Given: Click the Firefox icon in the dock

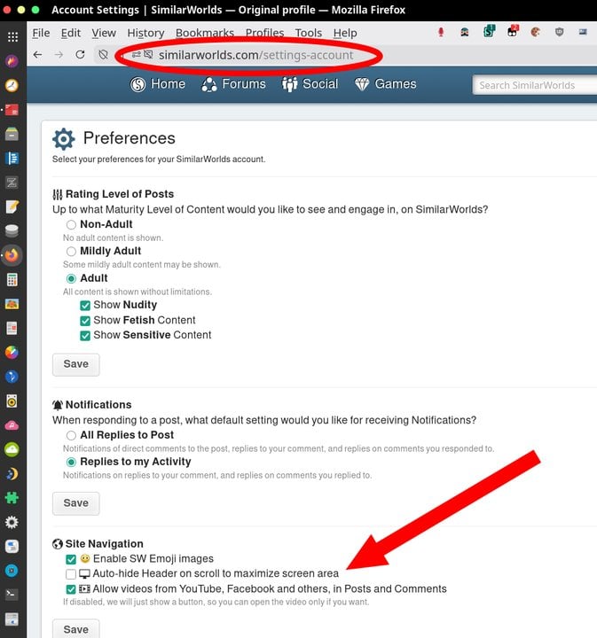Looking at the screenshot, I should 12,255.
